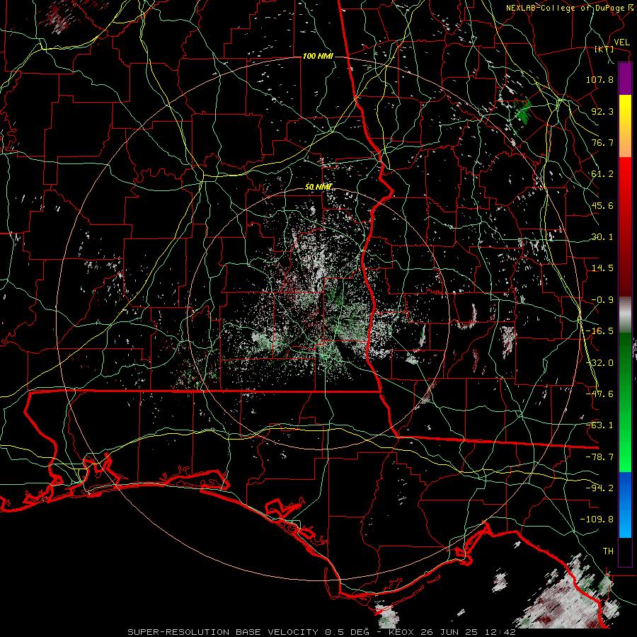Pick the green segment of velocity color bar
Image resolution: width=637 pixels, height=637 pixels.
click(x=625, y=402)
